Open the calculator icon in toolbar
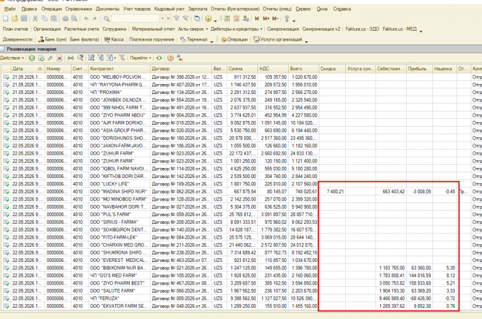The width and height of the screenshot is (482, 319). tap(227, 19)
